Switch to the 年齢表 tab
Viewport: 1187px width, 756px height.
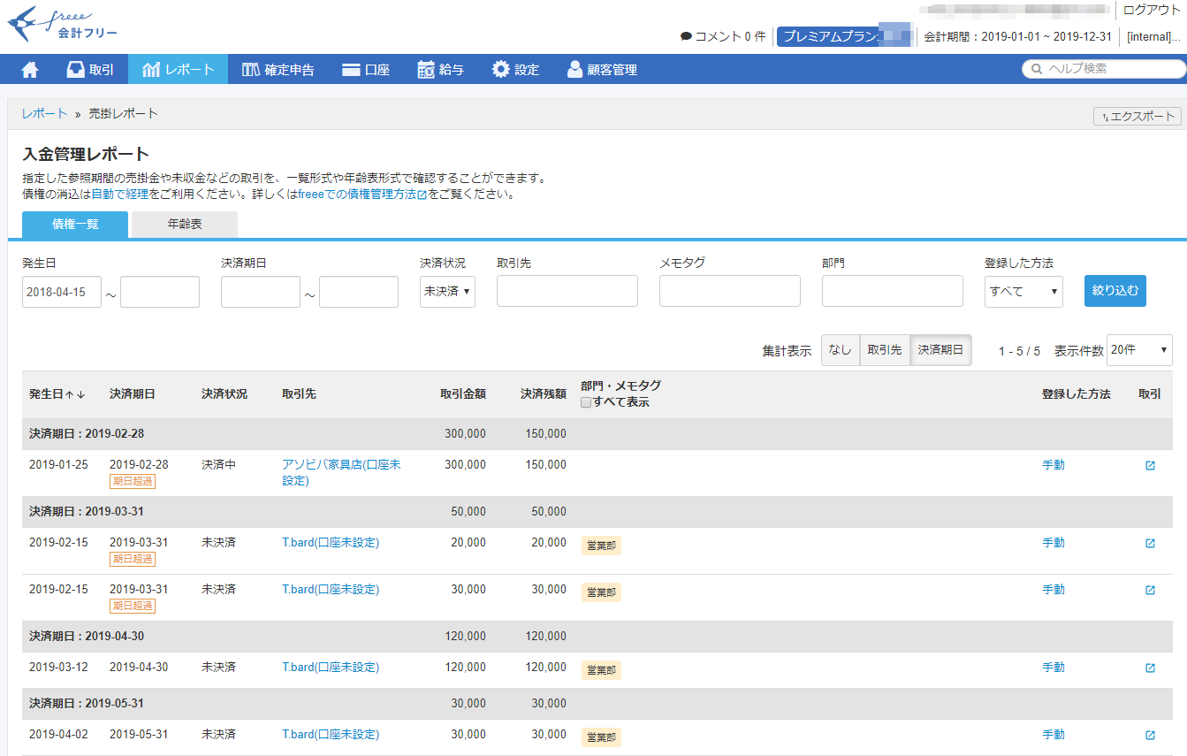point(185,225)
